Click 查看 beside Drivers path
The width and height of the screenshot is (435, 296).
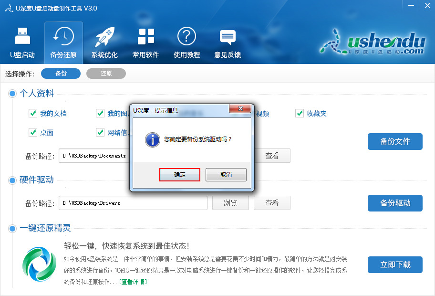click(x=272, y=203)
